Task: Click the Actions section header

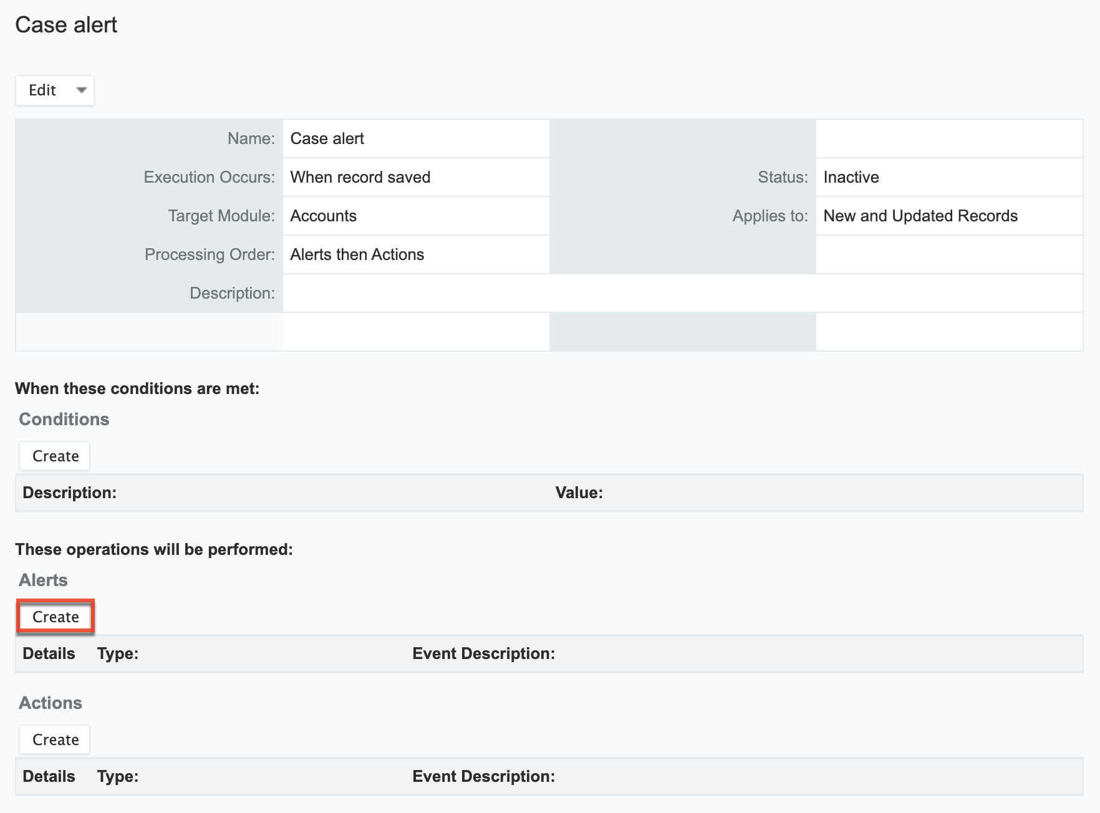Action: 50,703
